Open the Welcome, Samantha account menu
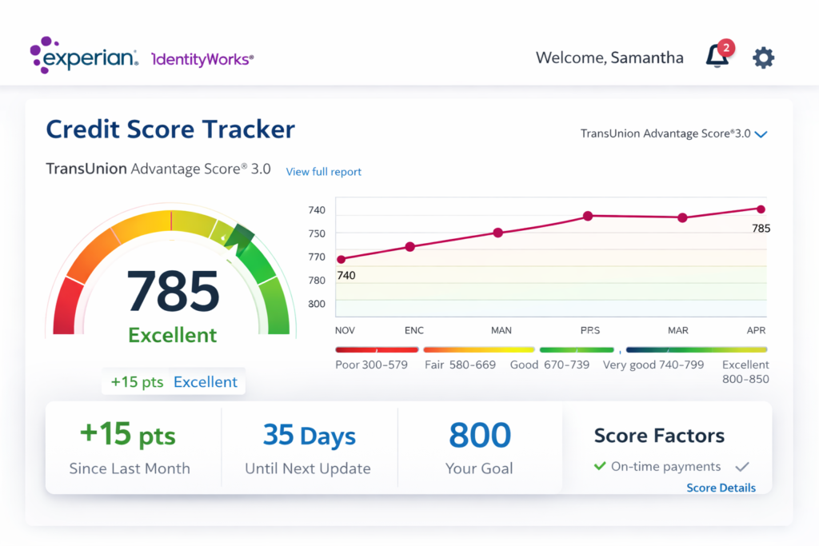 click(x=609, y=58)
